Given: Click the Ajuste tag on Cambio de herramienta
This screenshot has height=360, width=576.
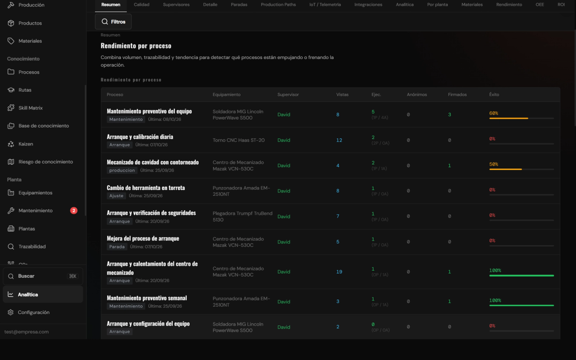Looking at the screenshot, I should coord(116,196).
